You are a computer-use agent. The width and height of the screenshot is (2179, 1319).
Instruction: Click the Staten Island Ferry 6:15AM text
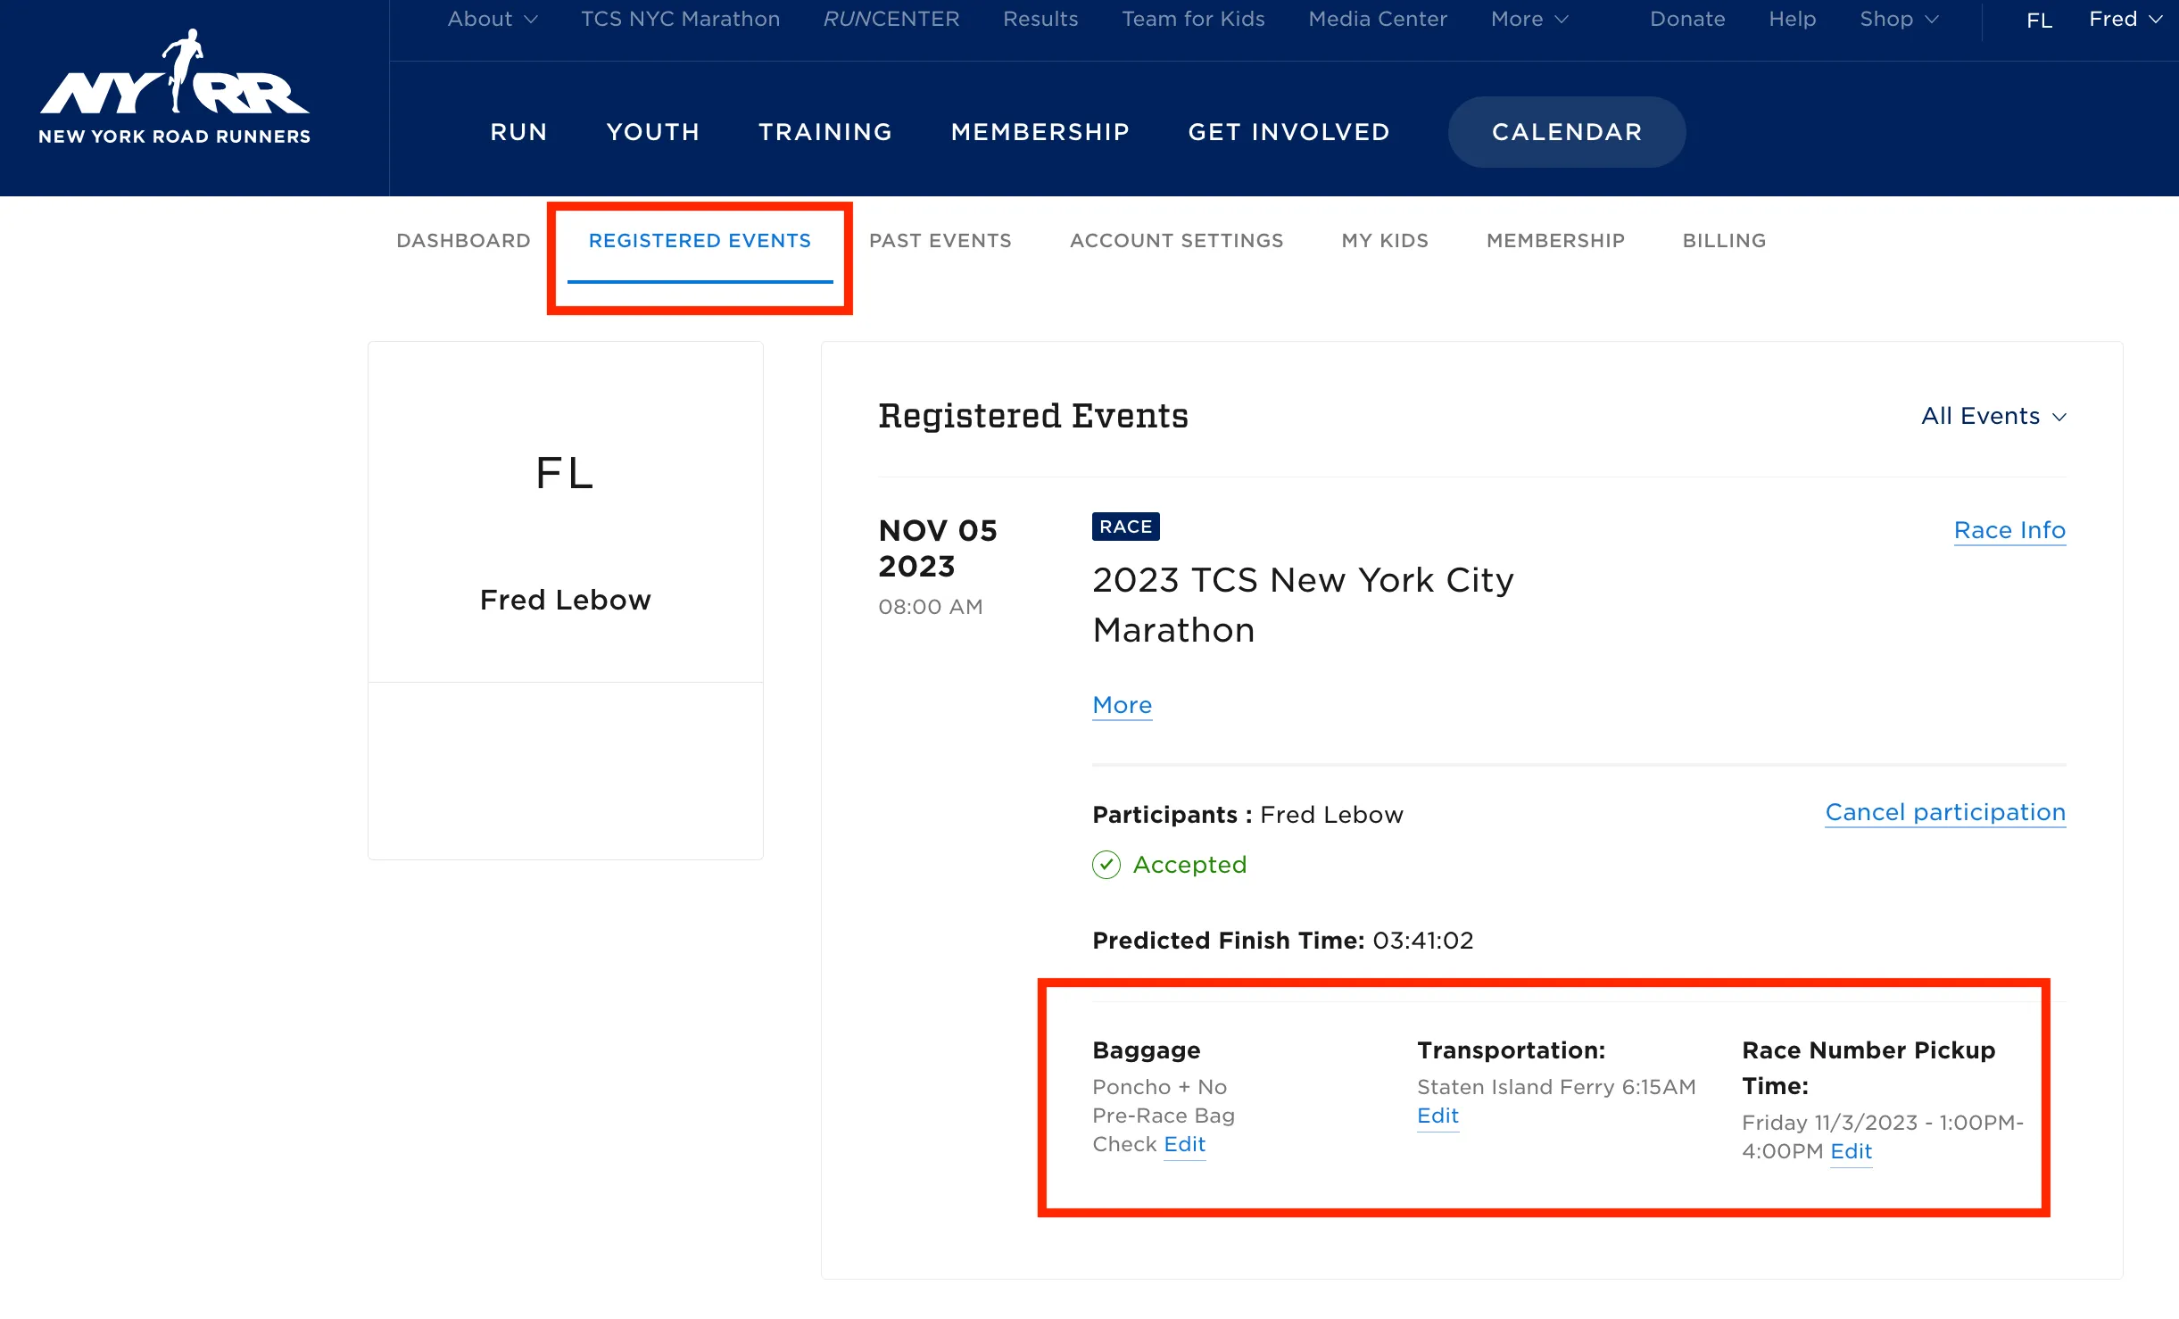coord(1556,1087)
